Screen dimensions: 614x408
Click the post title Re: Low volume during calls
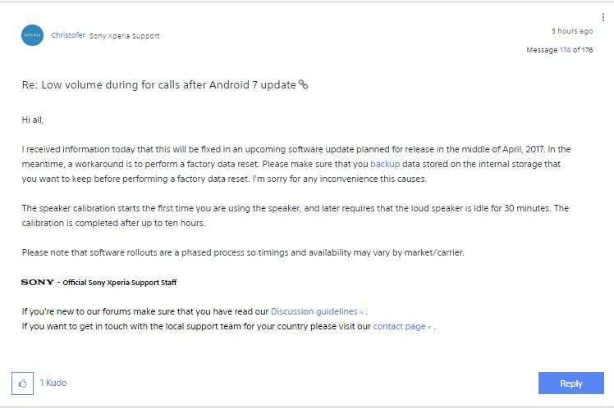click(159, 85)
